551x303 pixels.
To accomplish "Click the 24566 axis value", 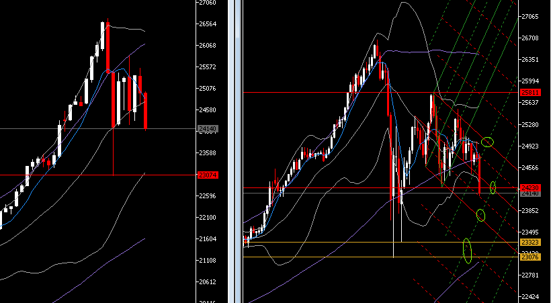I will 531,168.
